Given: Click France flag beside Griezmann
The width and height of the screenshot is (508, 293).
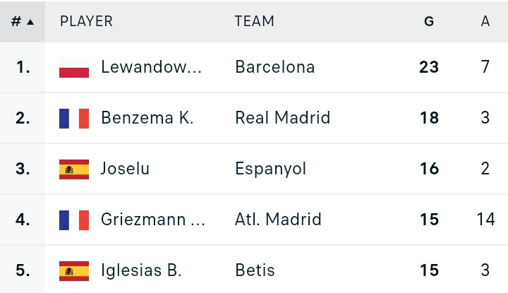Looking at the screenshot, I should (74, 220).
